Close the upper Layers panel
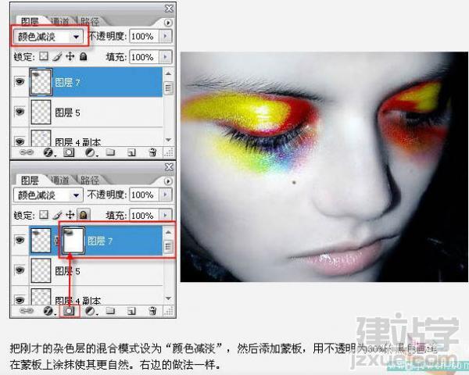This screenshot has height=375, width=469. (169, 9)
